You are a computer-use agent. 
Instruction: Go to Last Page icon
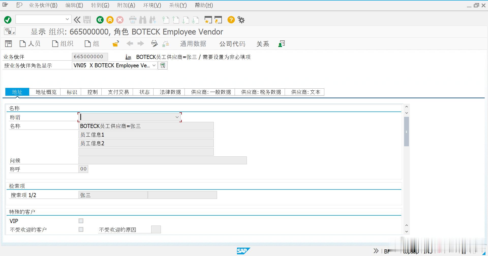(195, 20)
